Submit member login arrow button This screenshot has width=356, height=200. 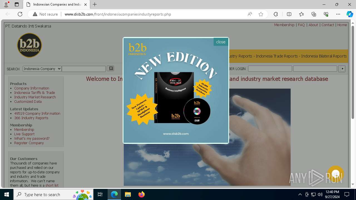click(342, 69)
